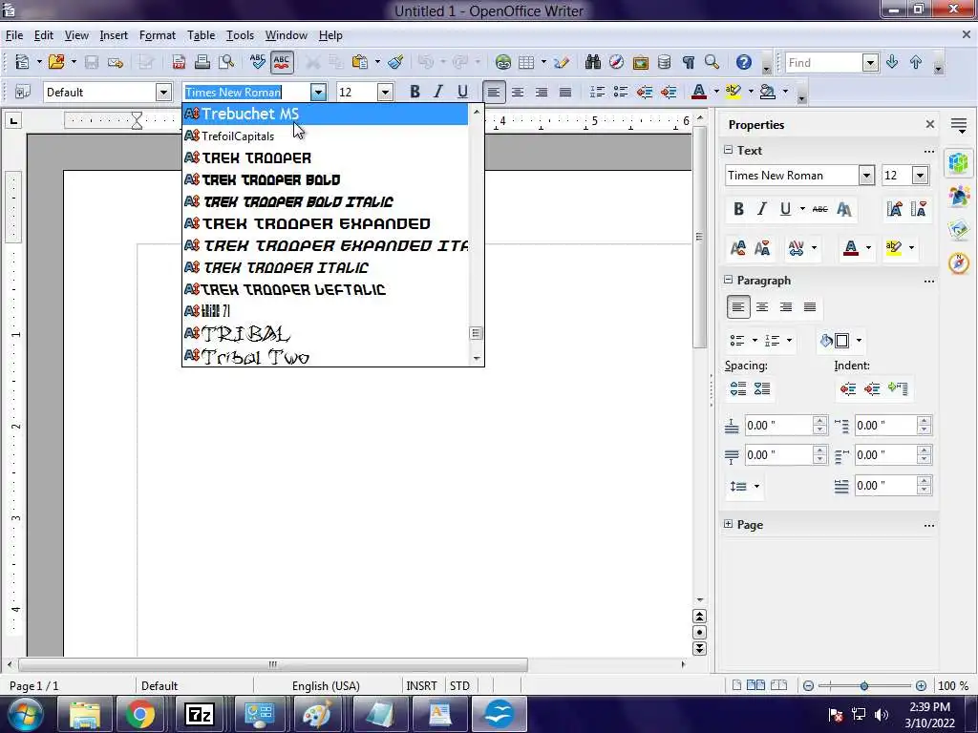This screenshot has height=733, width=978.
Task: Click Highlighting icon in toolbar
Action: [733, 93]
